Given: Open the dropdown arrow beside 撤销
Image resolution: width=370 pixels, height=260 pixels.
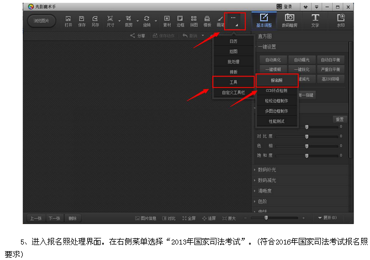Looking at the screenshot, I should pos(203,36).
